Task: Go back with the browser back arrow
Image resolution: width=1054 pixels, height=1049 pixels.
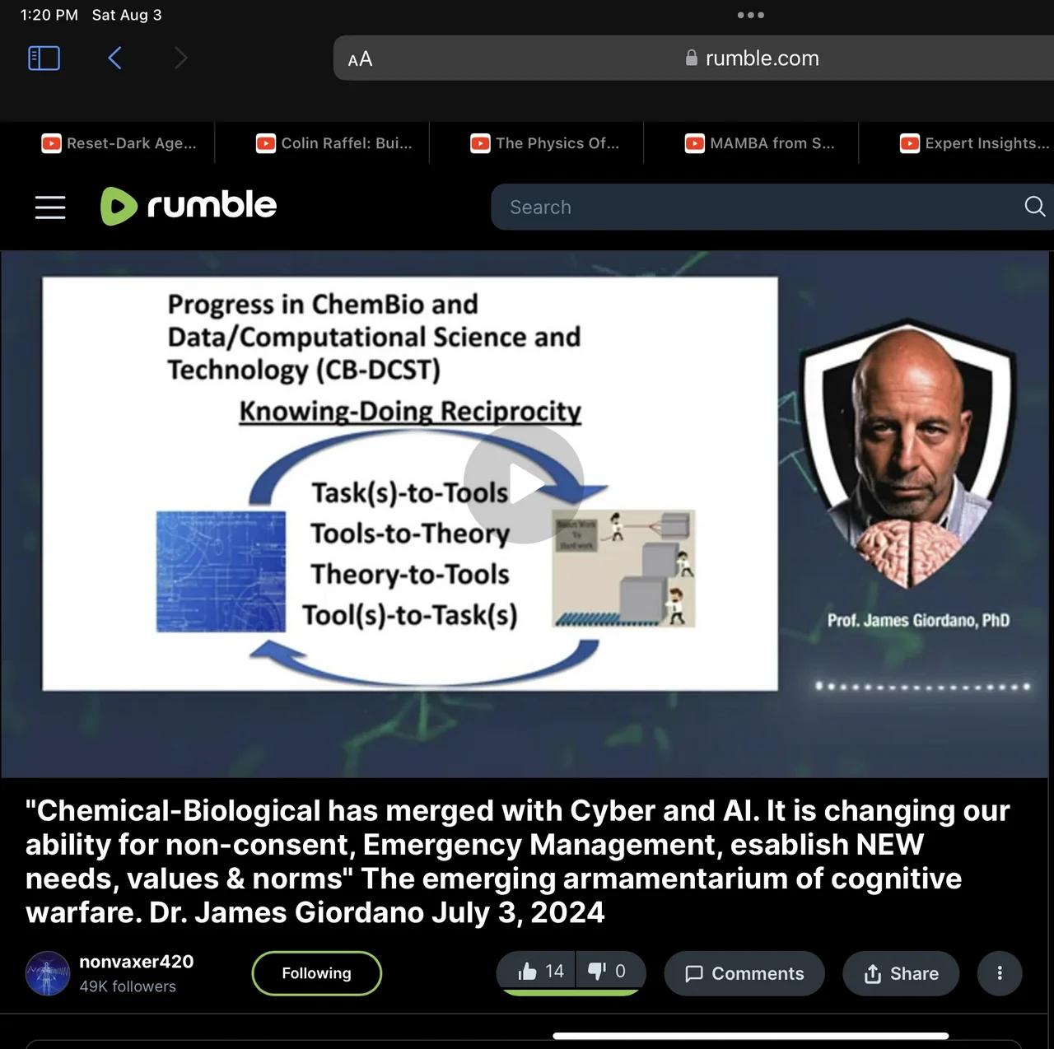Action: pos(115,58)
